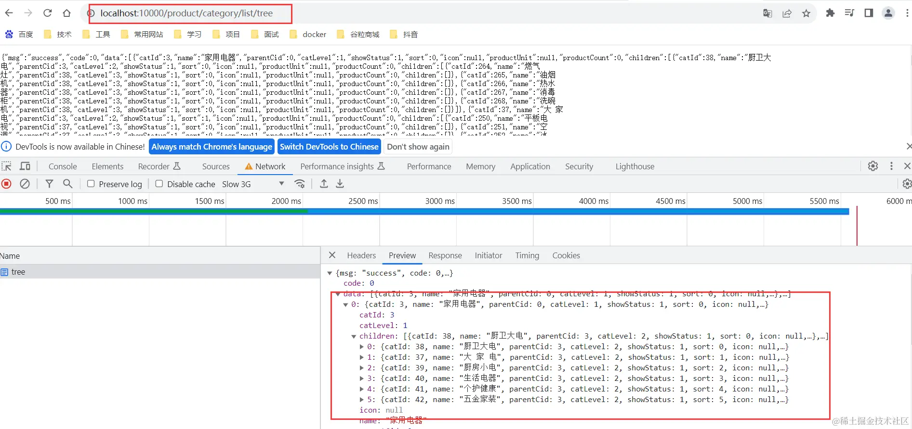Open the DevTools more options menu
Screen dimensions: 912x429
coord(891,166)
